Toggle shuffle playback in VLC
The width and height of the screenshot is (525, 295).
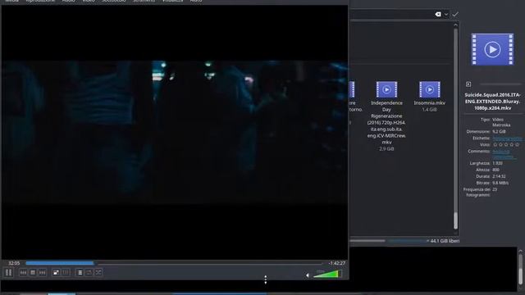point(98,273)
